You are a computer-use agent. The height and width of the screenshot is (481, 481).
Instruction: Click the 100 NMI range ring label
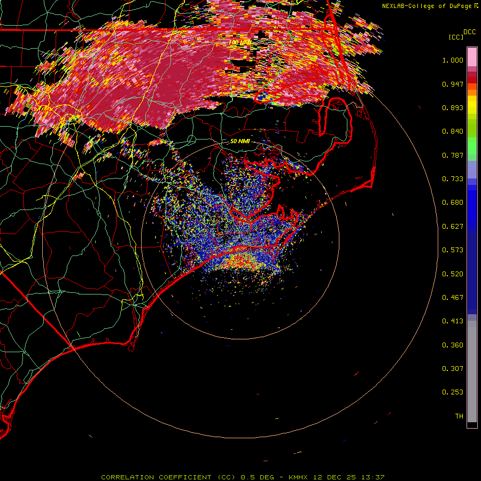tap(240, 42)
